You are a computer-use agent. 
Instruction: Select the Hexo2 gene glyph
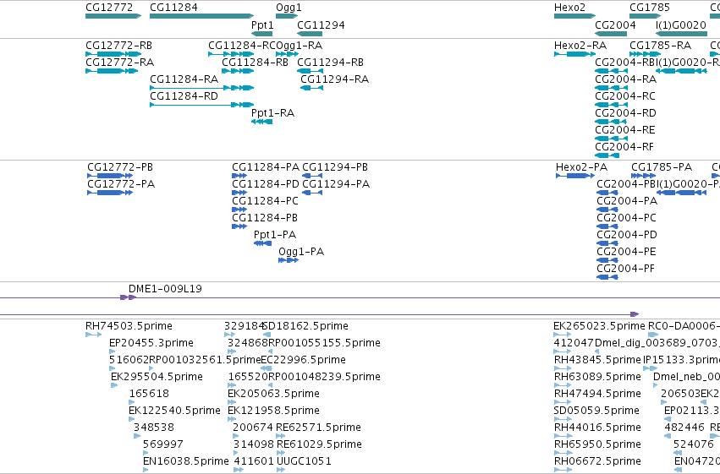click(x=574, y=17)
